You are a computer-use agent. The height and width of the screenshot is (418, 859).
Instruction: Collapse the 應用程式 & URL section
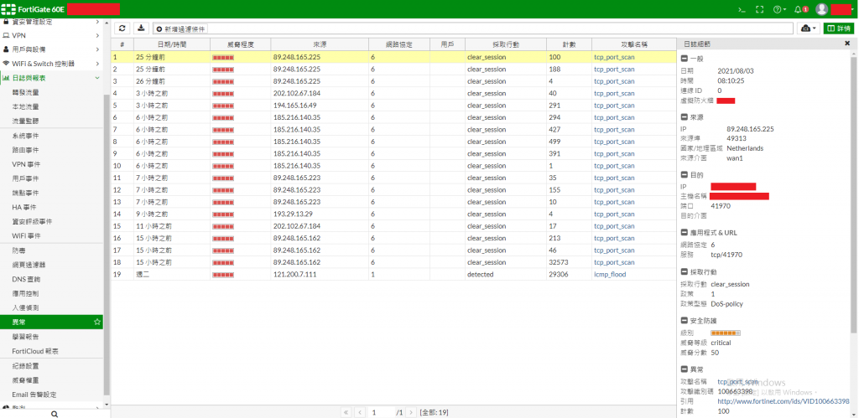pos(685,233)
